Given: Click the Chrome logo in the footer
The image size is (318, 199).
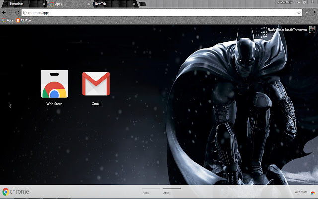Looking at the screenshot, I should tap(15, 191).
